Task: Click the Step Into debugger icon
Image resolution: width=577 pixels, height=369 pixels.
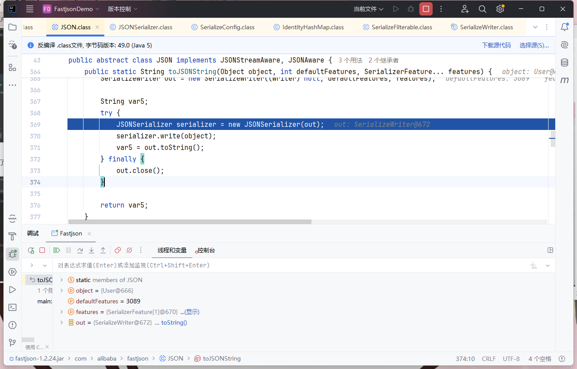Action: click(x=92, y=250)
